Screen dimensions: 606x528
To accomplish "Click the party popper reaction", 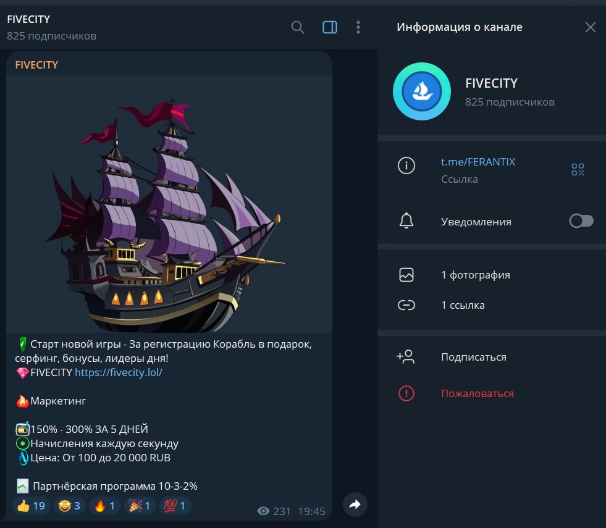I will [140, 506].
